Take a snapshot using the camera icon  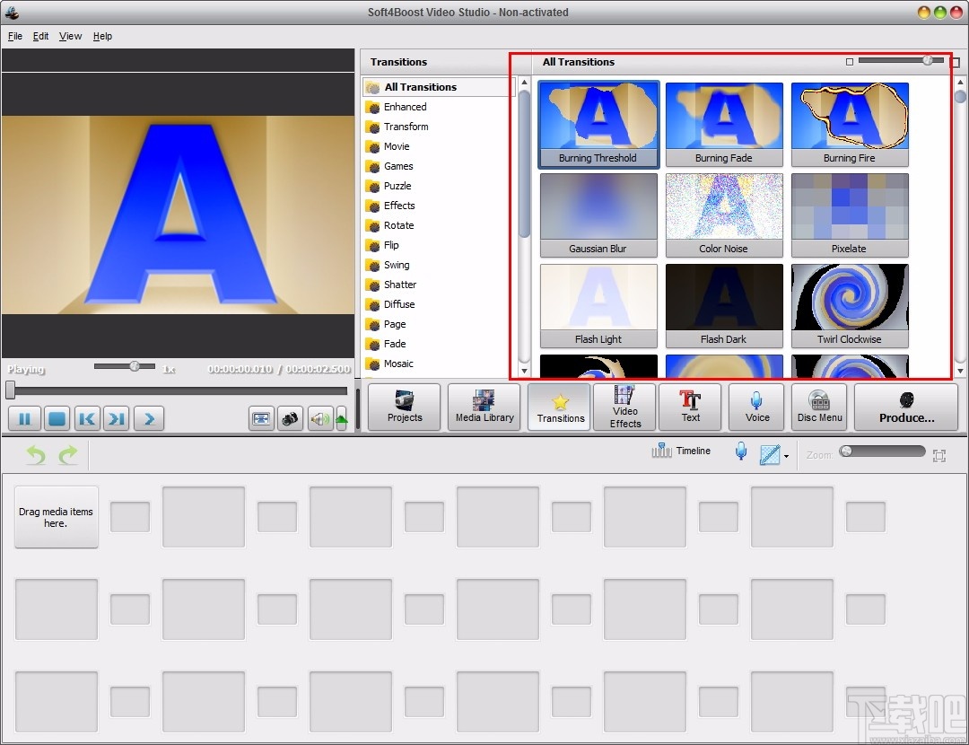tap(290, 418)
